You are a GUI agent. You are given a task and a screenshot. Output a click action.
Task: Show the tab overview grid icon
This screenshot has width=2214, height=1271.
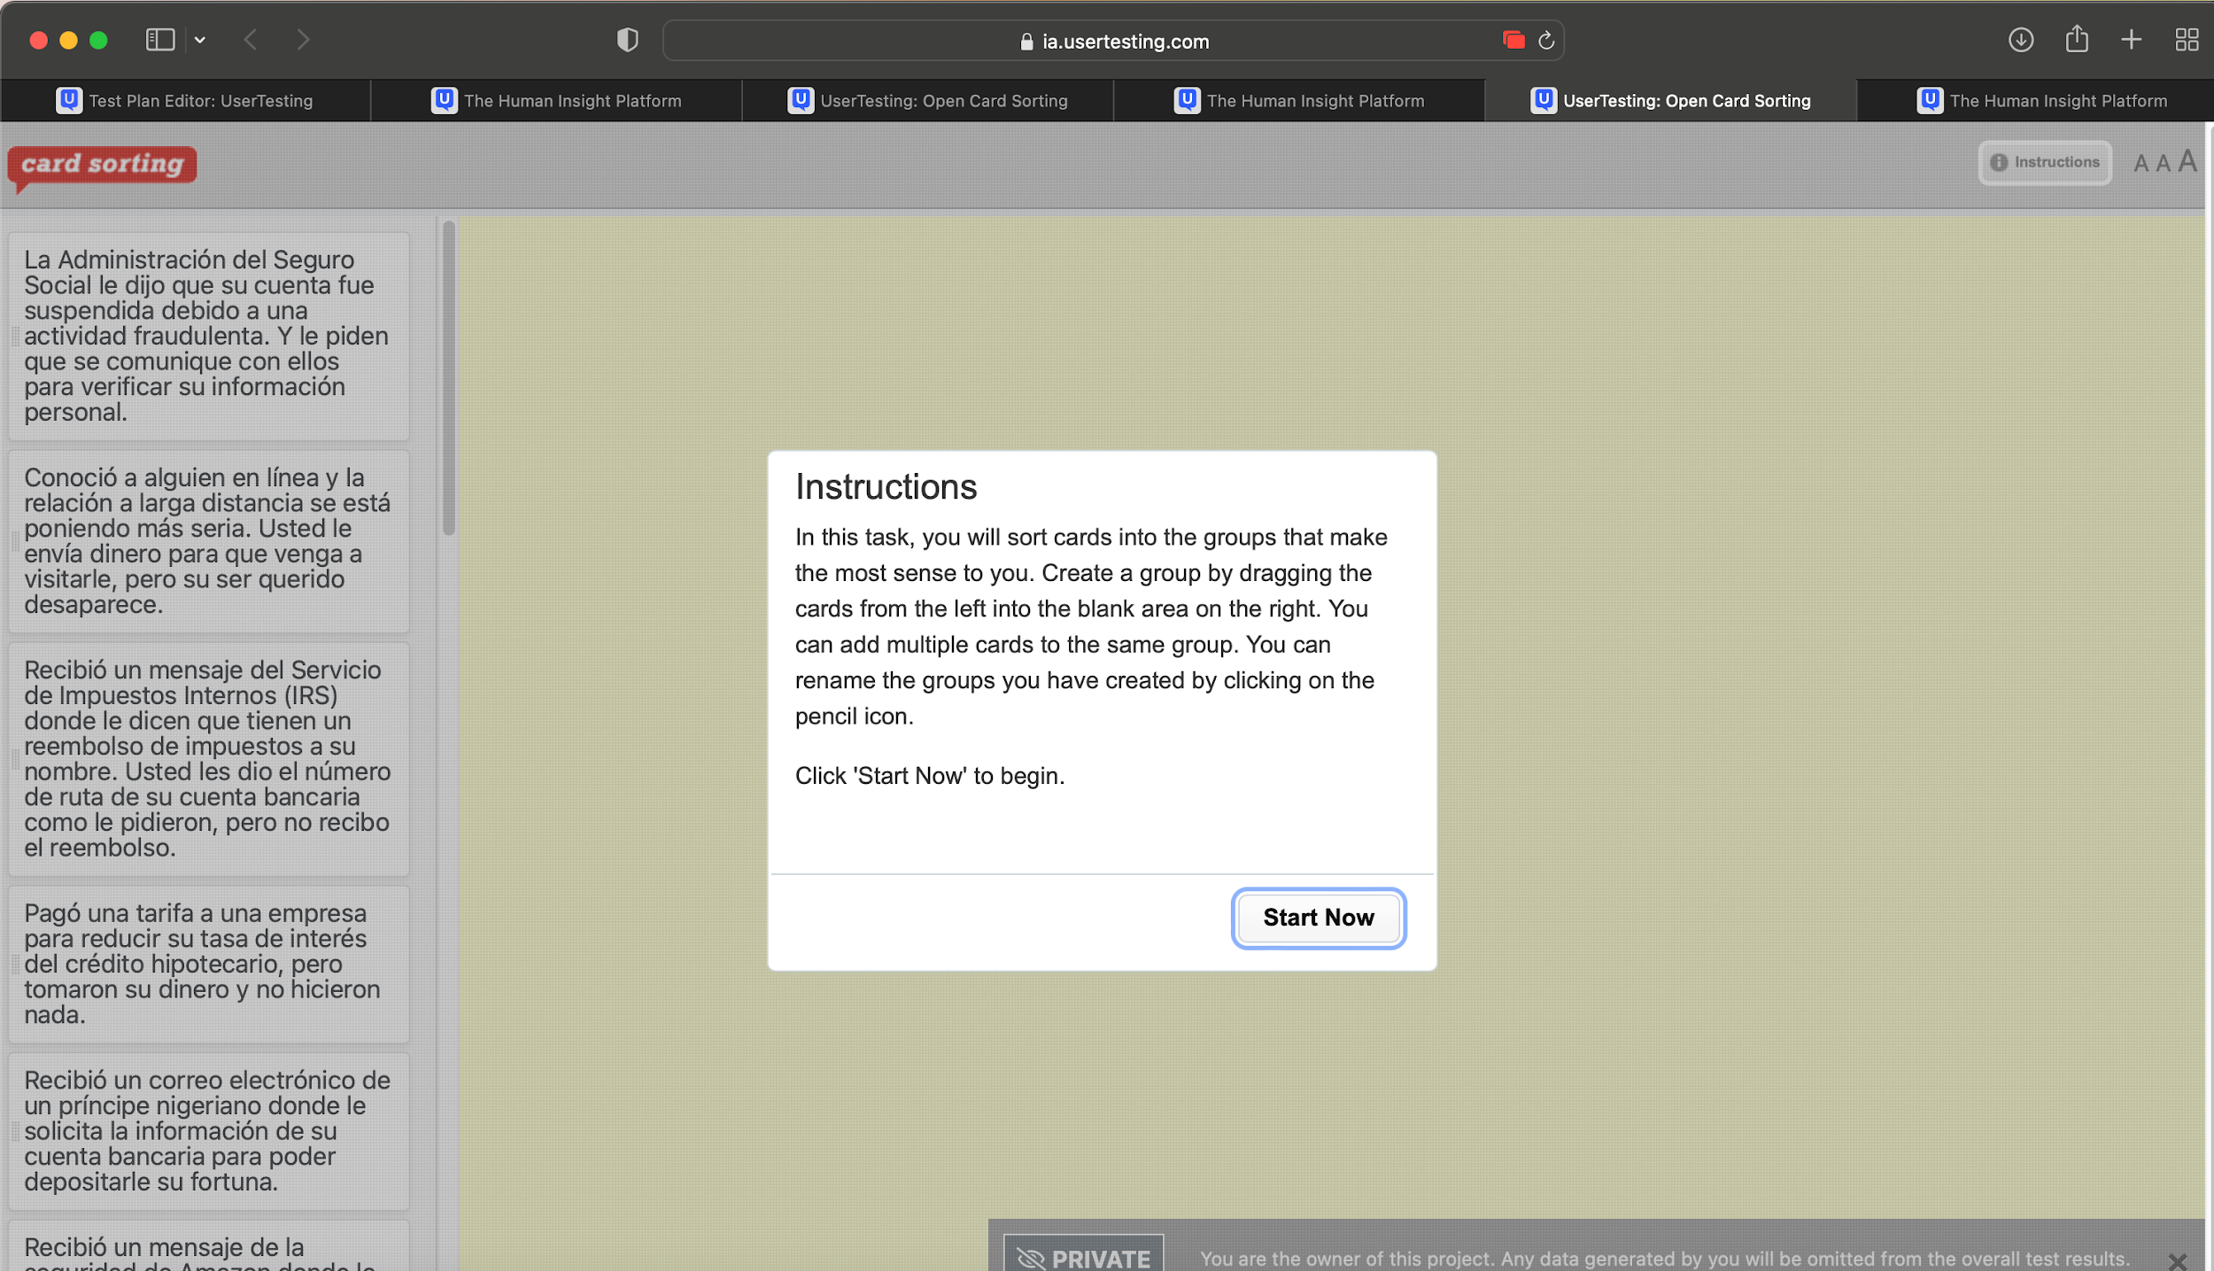[2186, 40]
